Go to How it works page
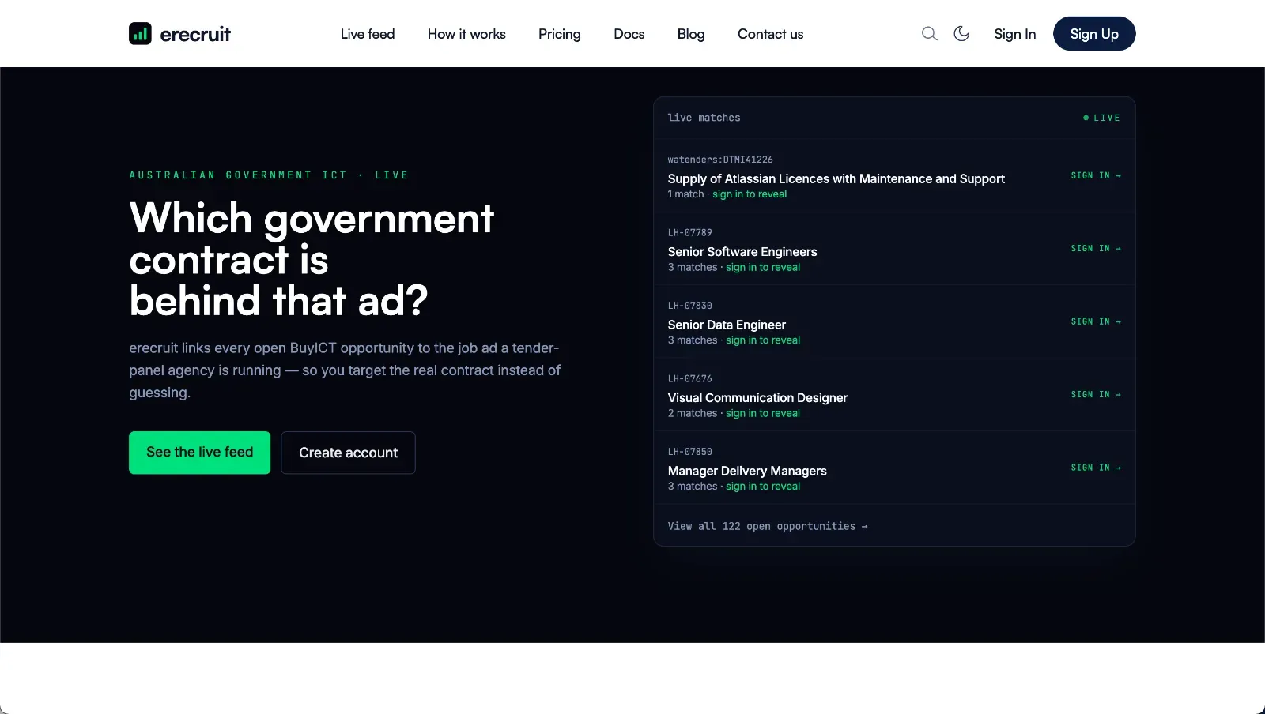 pos(466,34)
